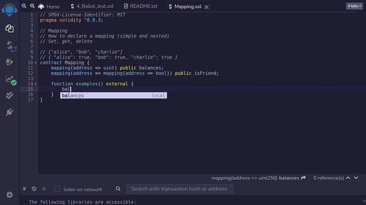The image size is (366, 205).
Task: Click the zoom in magnifier icon
Action: click(32, 6)
